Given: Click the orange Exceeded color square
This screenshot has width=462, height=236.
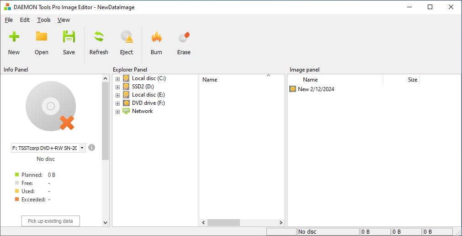Looking at the screenshot, I should click(17, 200).
